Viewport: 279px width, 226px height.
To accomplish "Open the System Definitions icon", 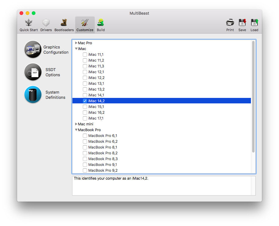I will (x=33, y=95).
